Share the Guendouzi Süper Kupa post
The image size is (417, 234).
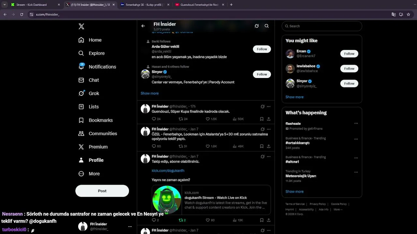point(269,119)
